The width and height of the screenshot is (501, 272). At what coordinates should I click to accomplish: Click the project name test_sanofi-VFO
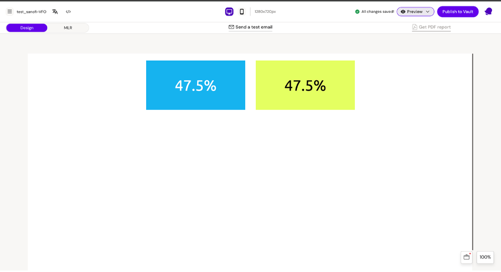32,11
